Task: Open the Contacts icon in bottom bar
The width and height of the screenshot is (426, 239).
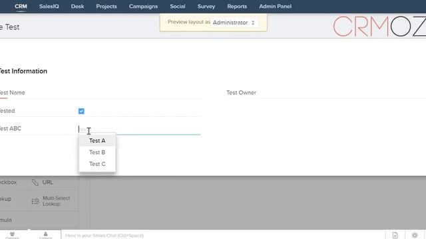Action: [x=45, y=235]
